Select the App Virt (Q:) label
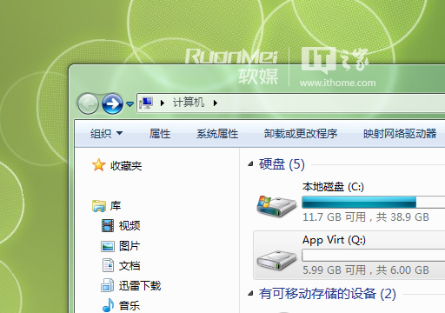Viewport: 445px width, 313px height. click(x=334, y=240)
